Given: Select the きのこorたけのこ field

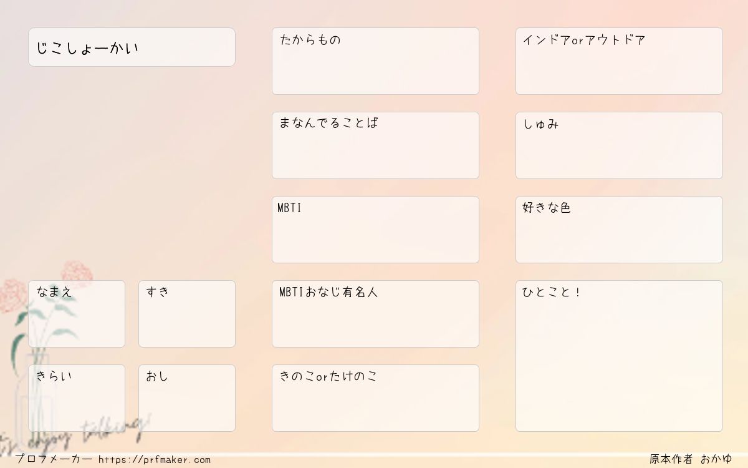Looking at the screenshot, I should 375,398.
